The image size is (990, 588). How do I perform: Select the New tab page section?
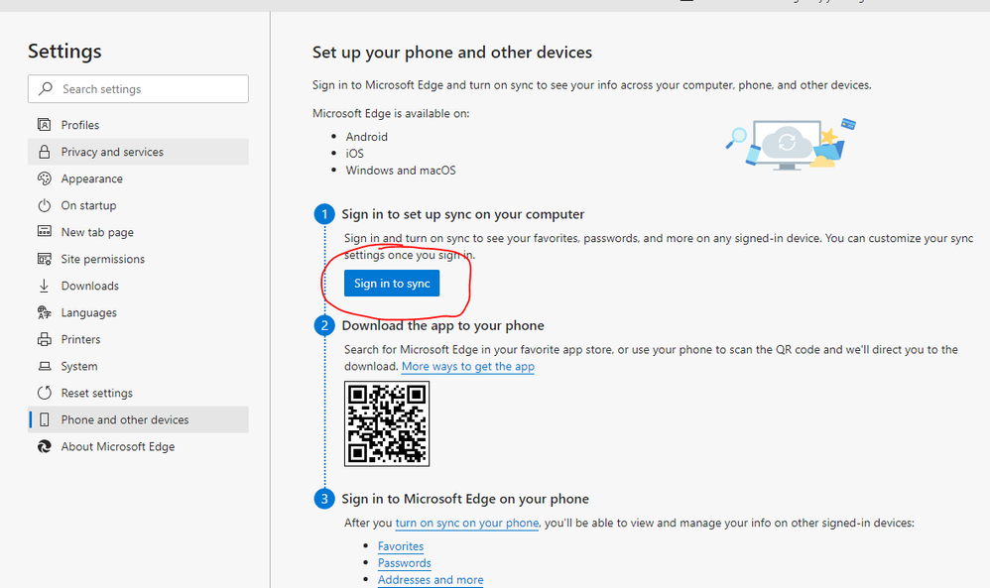point(138,232)
